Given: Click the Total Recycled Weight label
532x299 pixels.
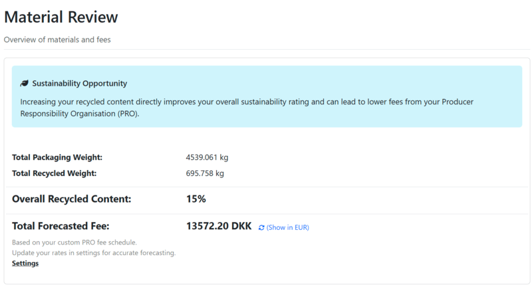Looking at the screenshot, I should pyautogui.click(x=55, y=173).
